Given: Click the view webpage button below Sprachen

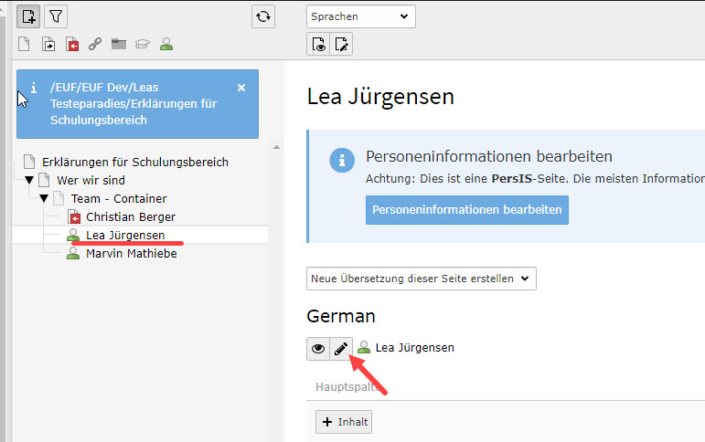Looking at the screenshot, I should [318, 44].
